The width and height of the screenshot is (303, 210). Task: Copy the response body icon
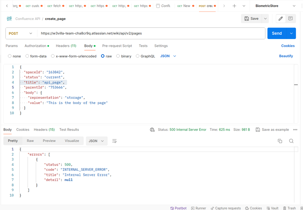[280, 141]
